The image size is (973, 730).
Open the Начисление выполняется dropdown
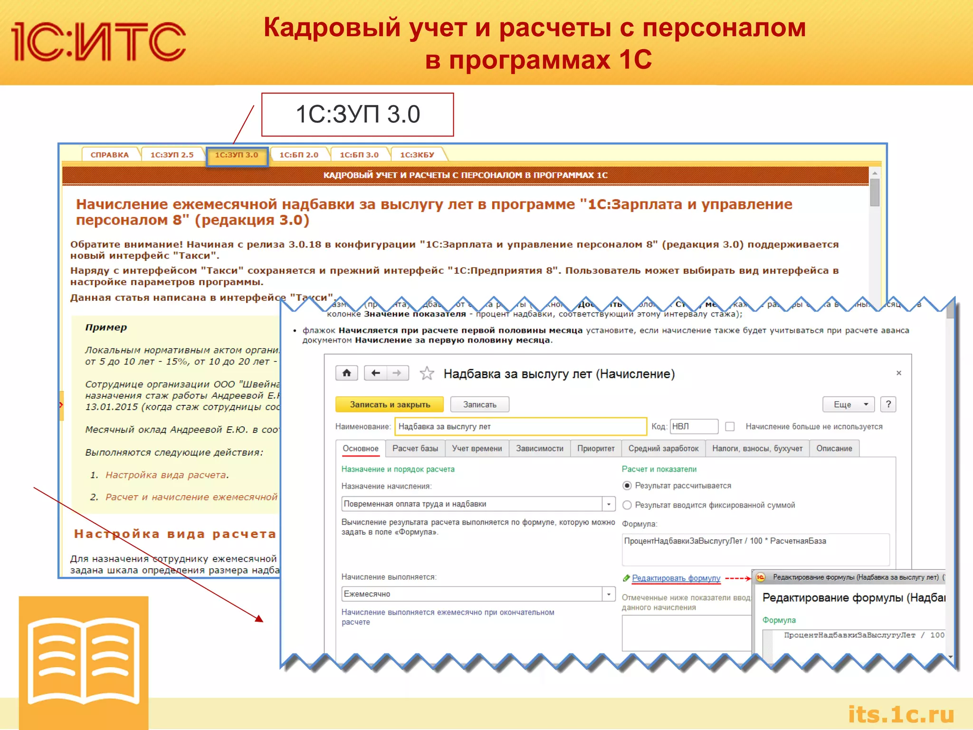609,594
